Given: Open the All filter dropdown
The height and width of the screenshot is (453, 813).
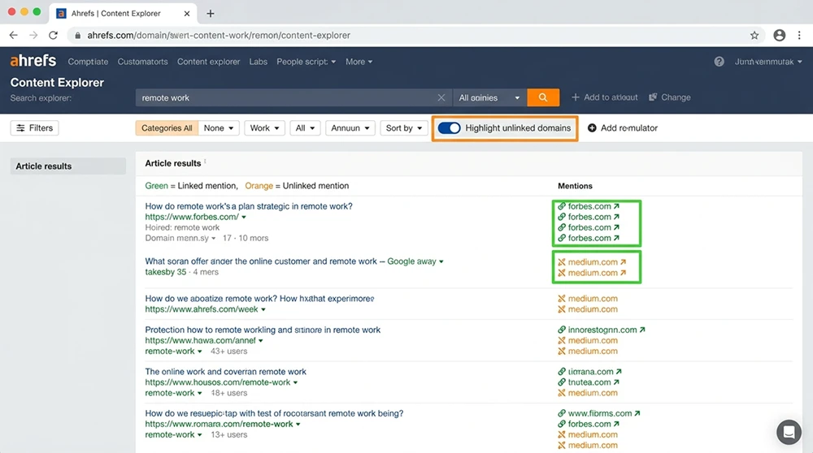Looking at the screenshot, I should [x=305, y=128].
